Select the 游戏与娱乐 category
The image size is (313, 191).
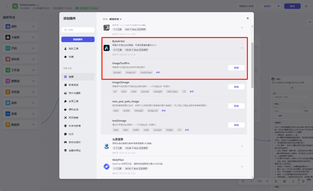click(x=78, y=142)
